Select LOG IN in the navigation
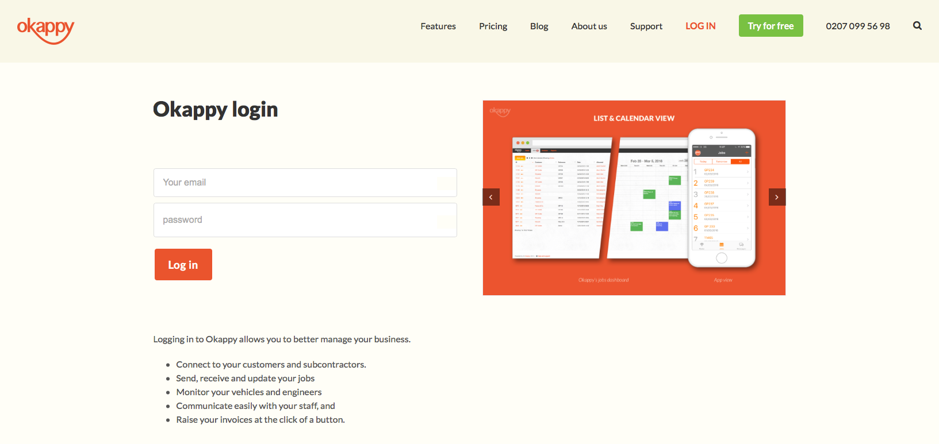 pos(700,26)
